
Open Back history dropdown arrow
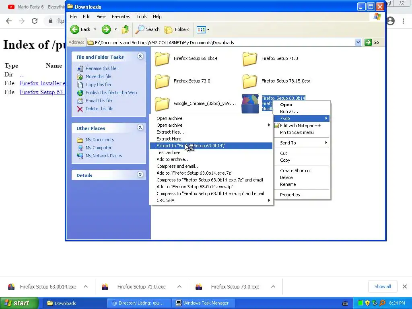pos(95,29)
